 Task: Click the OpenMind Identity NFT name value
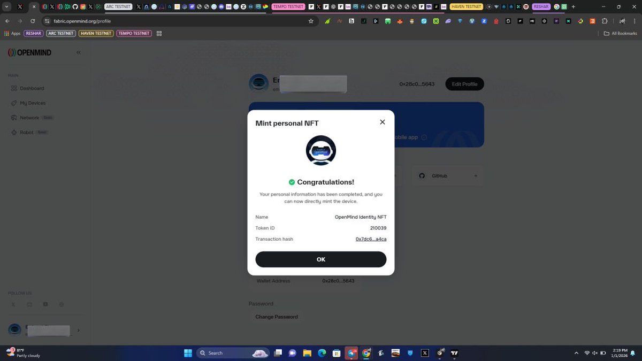click(361, 217)
